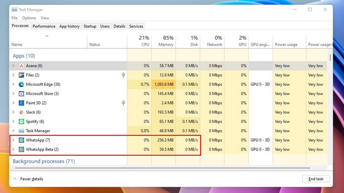Screen dimensions: 344x193
Task: Open the File menu
Action: pos(15,18)
